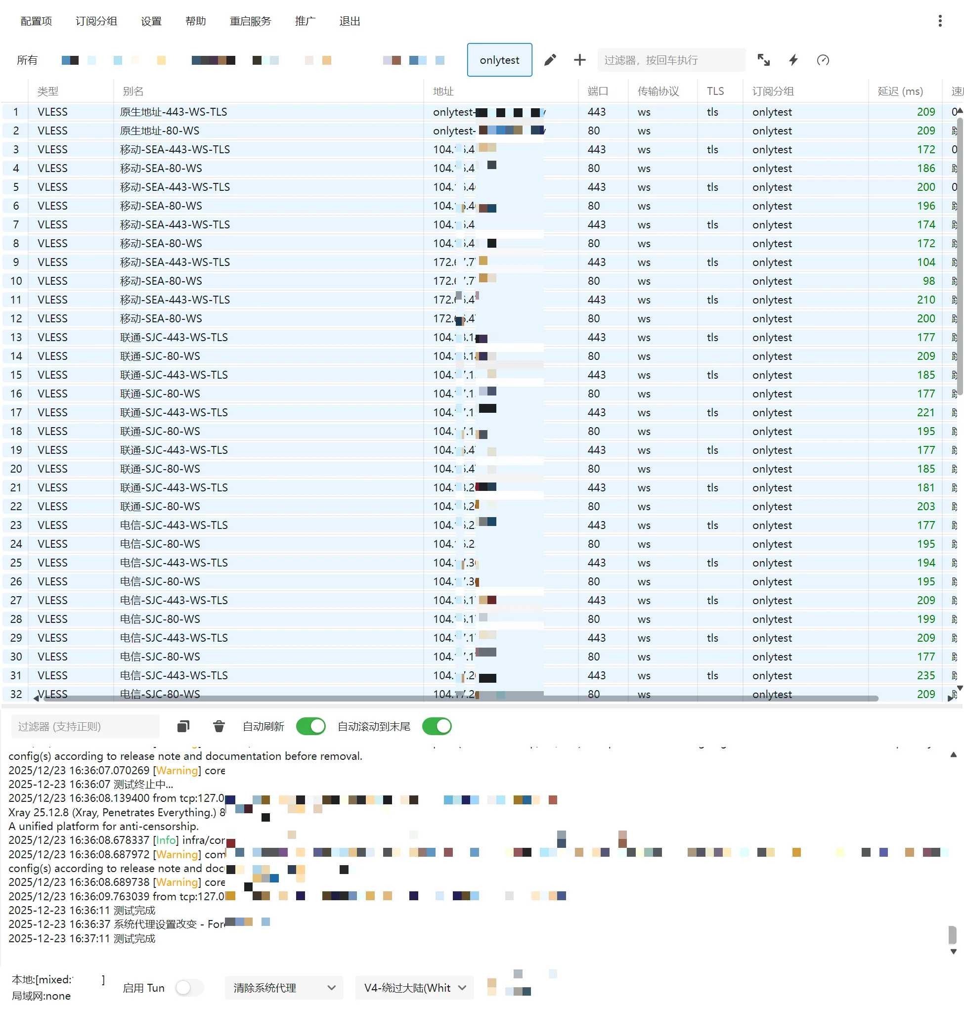Click the log filter input field
Viewport: 964px width, 1009px height.
tap(85, 726)
